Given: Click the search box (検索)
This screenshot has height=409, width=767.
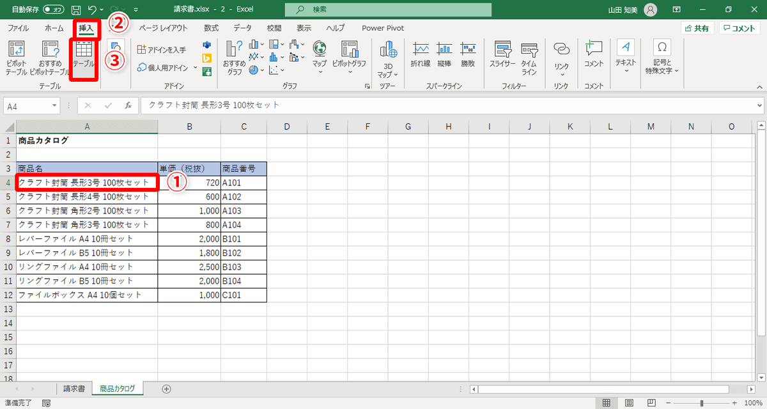Looking at the screenshot, I should point(388,10).
